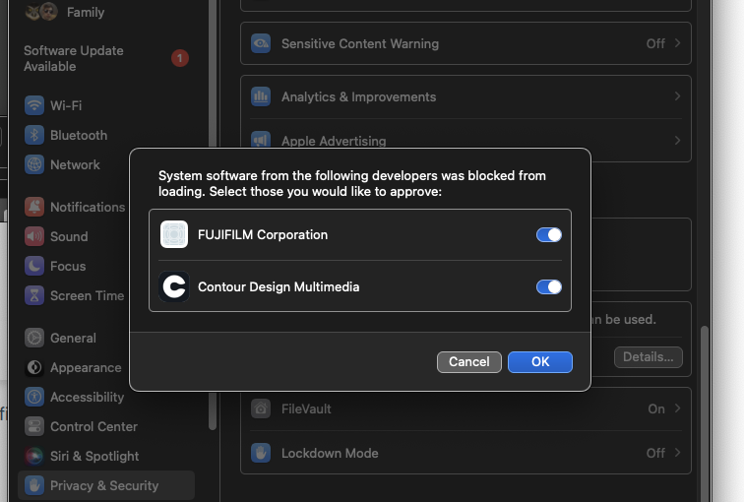
Task: Click the Screen Time hourglass icon
Action: point(34,295)
